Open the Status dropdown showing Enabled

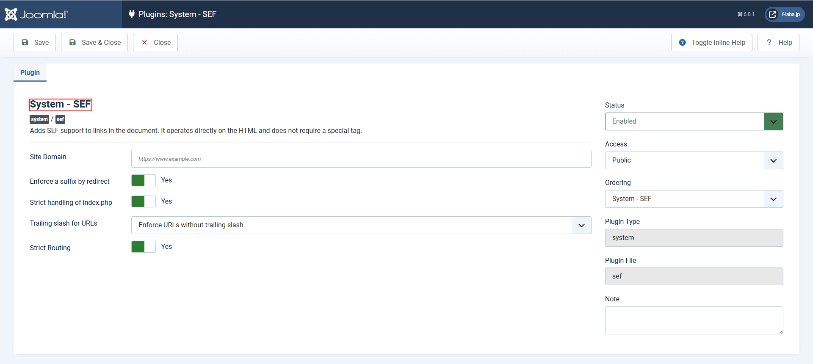[x=694, y=121]
